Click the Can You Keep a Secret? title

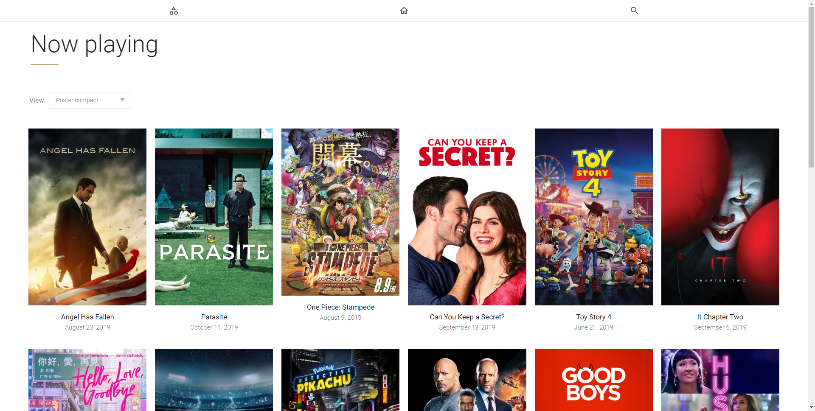467,317
